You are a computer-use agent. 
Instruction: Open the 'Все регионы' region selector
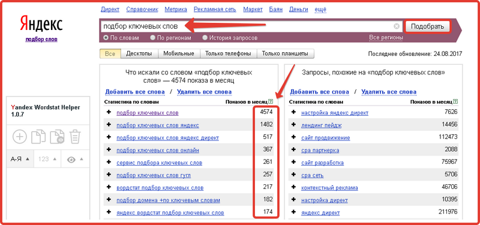click(x=386, y=38)
